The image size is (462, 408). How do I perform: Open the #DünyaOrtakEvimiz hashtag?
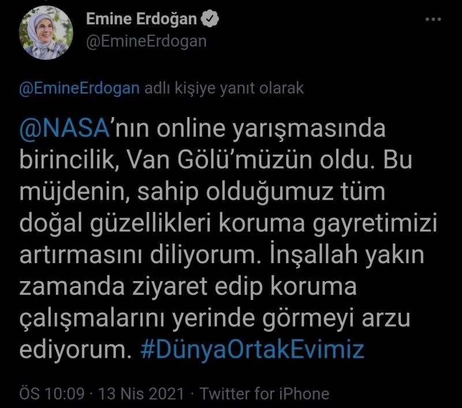pos(252,349)
